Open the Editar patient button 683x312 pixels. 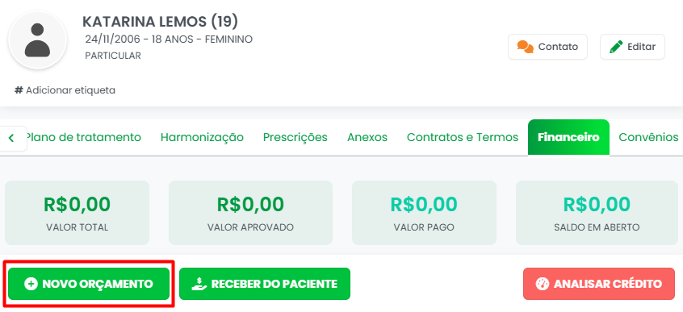[632, 47]
